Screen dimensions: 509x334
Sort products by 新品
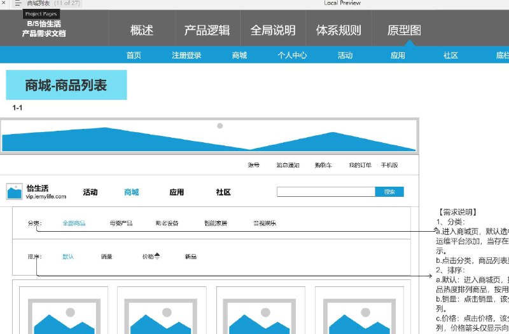pyautogui.click(x=190, y=257)
